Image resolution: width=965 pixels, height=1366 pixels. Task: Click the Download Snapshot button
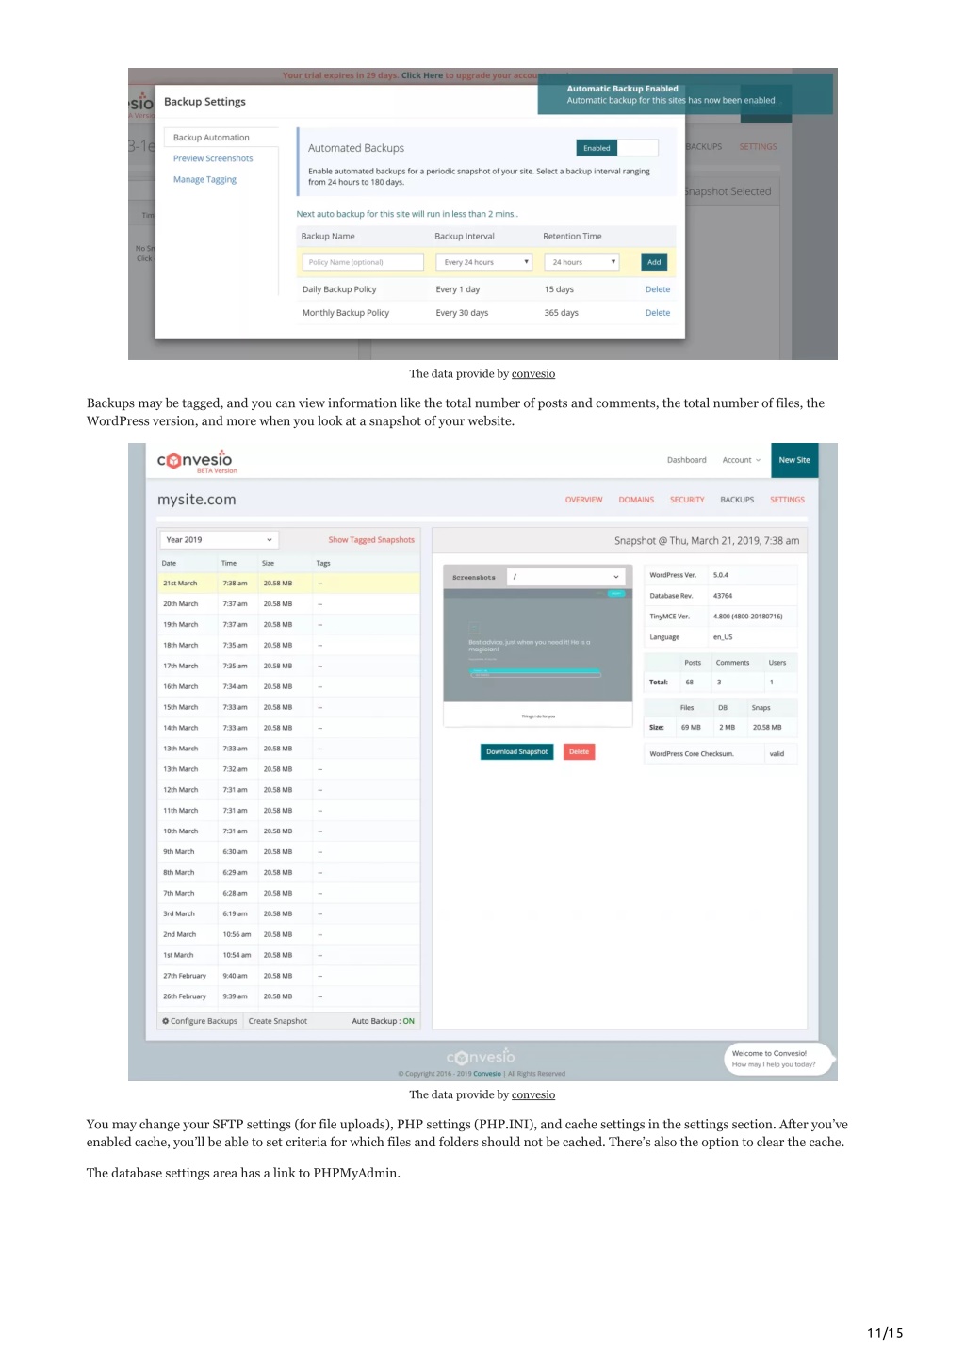[x=516, y=751]
